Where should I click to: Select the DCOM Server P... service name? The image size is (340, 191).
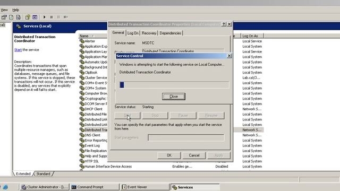pos(96,104)
